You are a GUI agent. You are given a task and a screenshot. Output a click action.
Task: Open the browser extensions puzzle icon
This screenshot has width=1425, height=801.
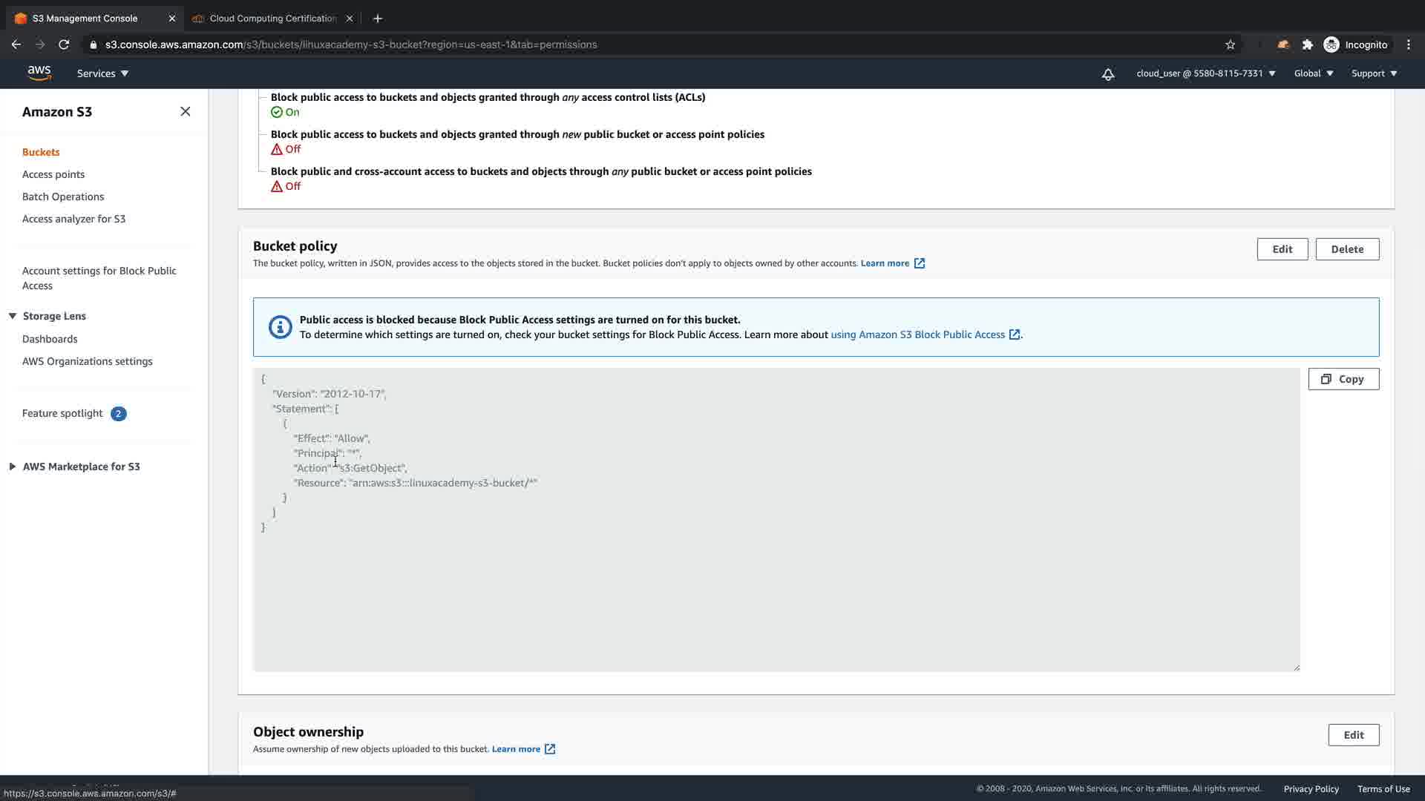click(1307, 44)
